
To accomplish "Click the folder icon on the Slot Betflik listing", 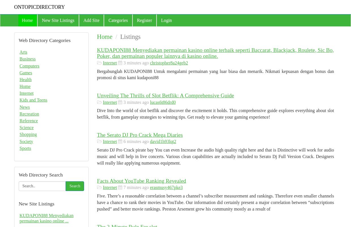I will [100, 102].
